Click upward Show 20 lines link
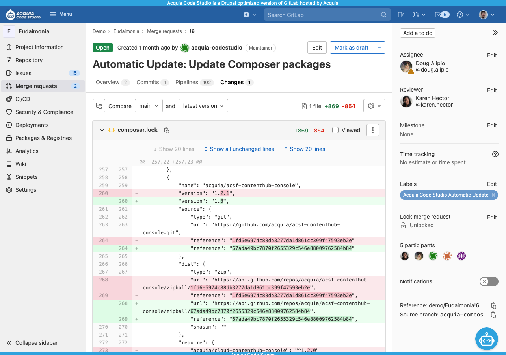This screenshot has width=506, height=355. coord(305,149)
